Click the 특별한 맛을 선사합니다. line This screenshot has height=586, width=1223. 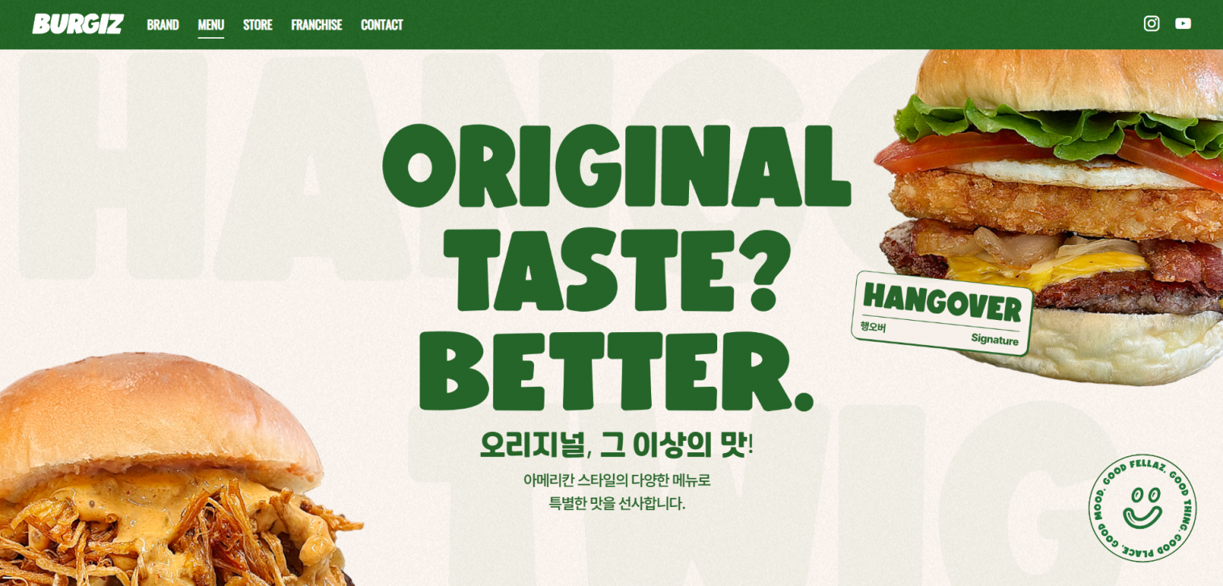point(616,504)
